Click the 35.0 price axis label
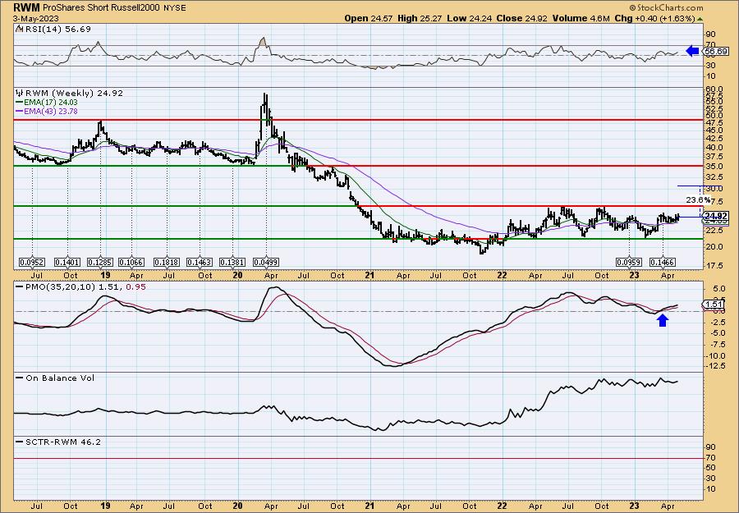The height and width of the screenshot is (513, 739). 714,167
